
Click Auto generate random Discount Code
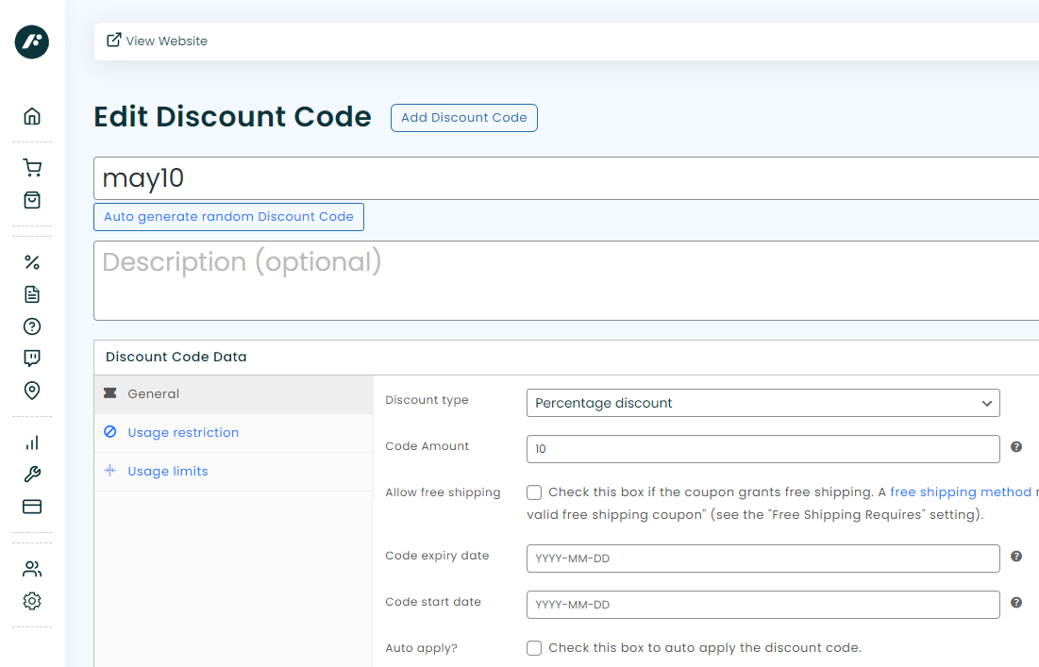[228, 217]
